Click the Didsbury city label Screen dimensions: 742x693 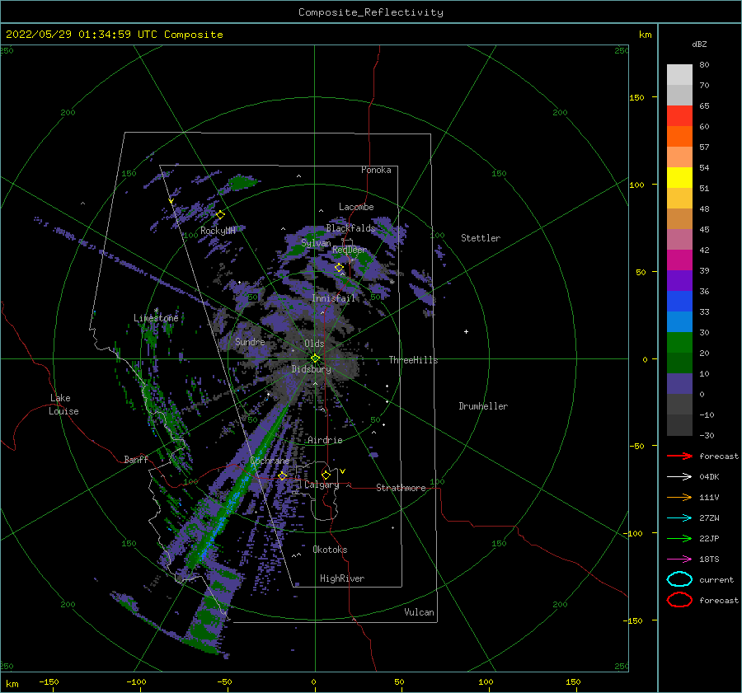312,369
